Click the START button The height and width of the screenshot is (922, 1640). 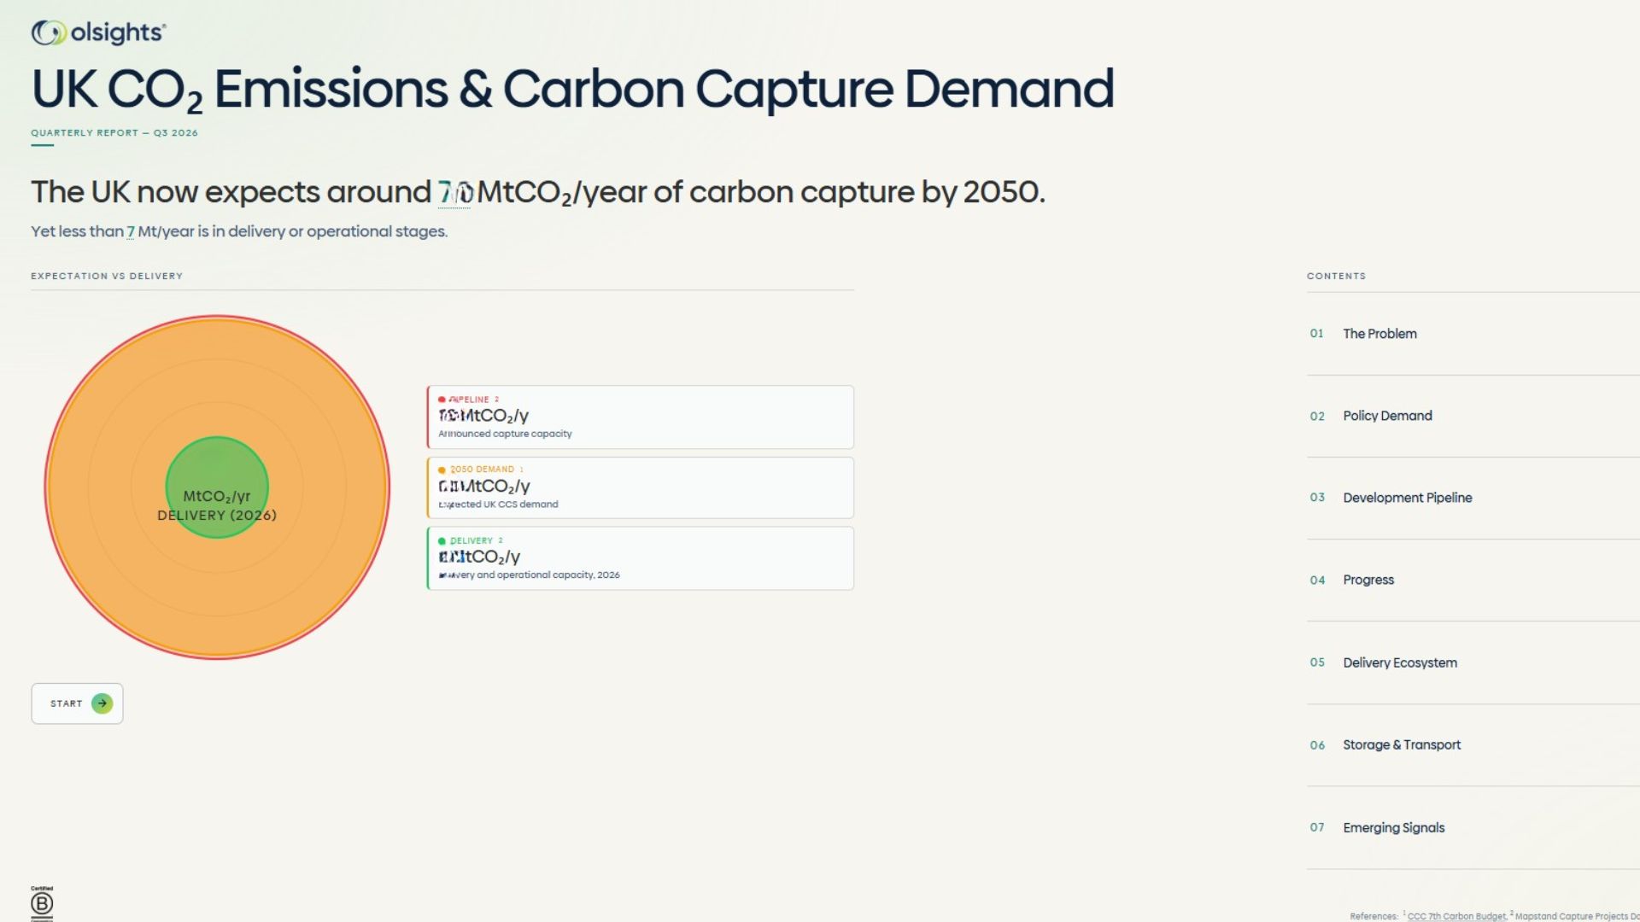[77, 703]
